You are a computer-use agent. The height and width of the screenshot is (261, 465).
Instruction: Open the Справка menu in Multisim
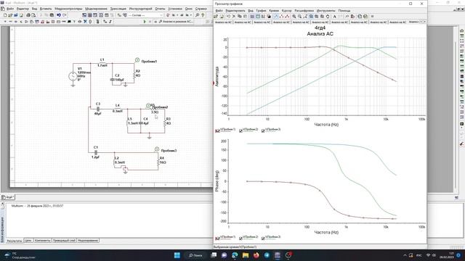[201, 9]
